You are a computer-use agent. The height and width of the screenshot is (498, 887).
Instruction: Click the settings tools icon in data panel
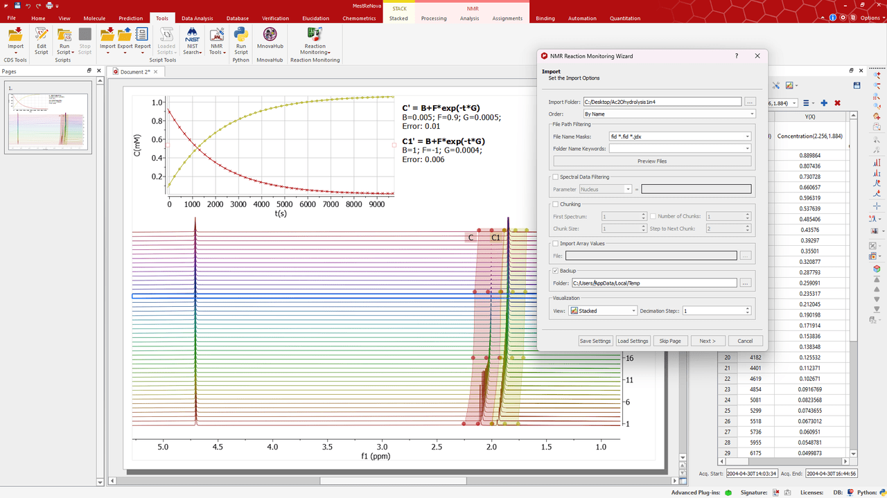[776, 85]
